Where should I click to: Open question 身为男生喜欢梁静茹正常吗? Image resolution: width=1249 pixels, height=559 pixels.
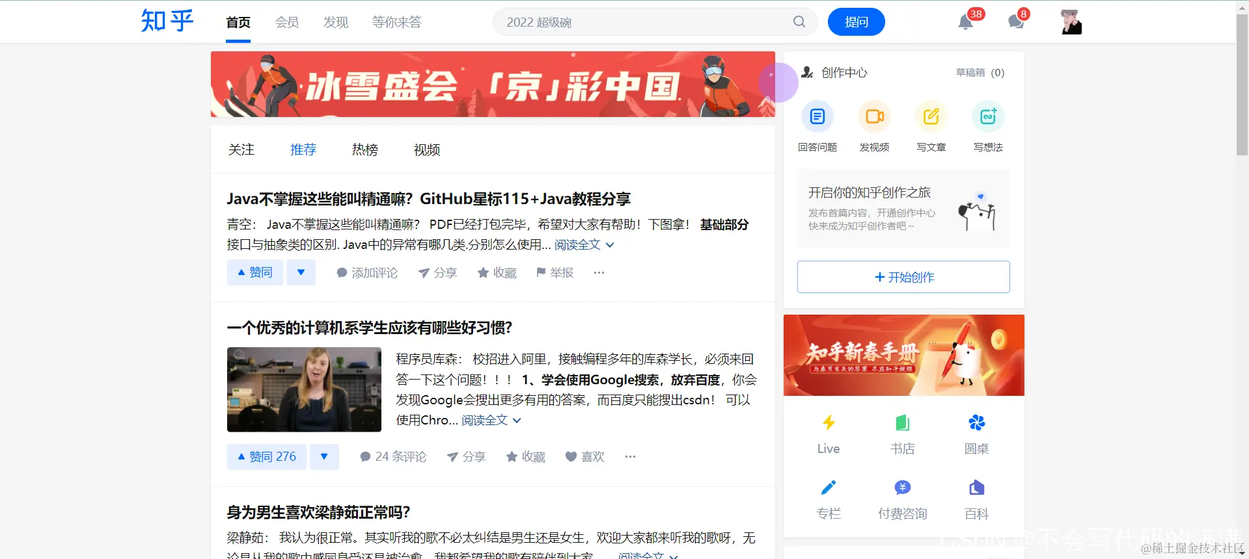pos(318,512)
